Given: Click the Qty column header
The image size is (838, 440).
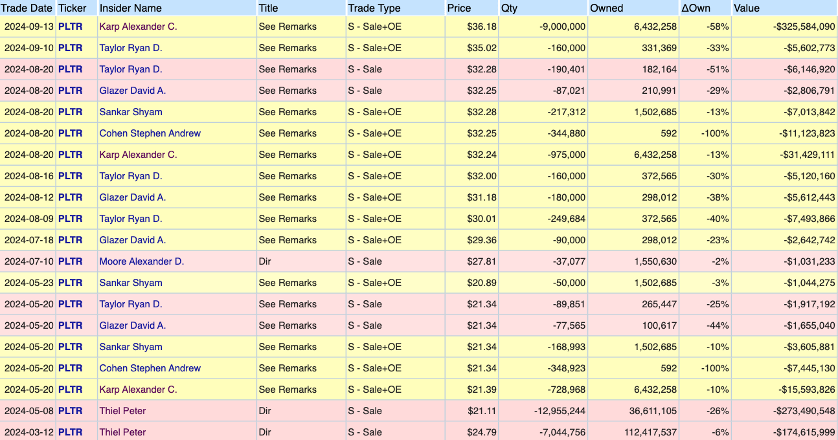Looking at the screenshot, I should click(x=509, y=8).
